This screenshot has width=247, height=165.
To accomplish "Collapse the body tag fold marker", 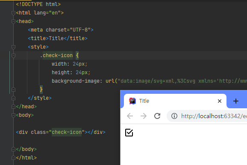I will point(13,115).
